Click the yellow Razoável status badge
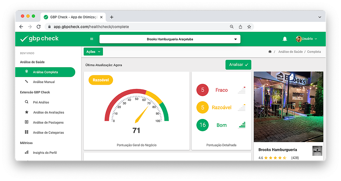341x181 pixels. tap(101, 80)
